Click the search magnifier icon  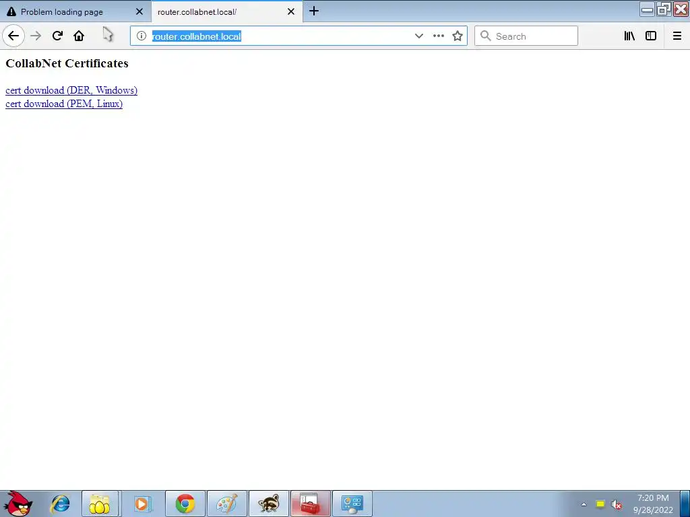point(485,36)
